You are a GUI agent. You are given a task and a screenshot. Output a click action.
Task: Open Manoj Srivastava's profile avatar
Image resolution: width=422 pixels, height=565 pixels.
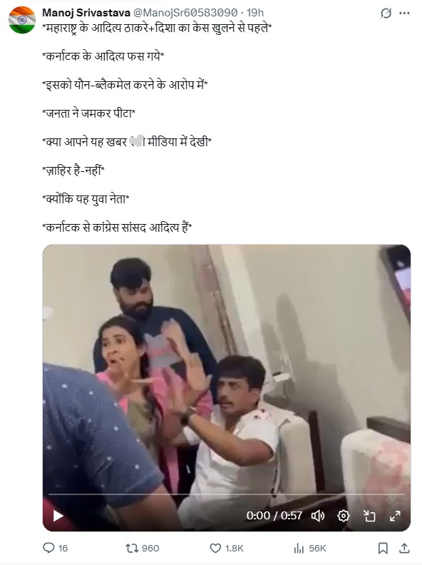tap(22, 20)
